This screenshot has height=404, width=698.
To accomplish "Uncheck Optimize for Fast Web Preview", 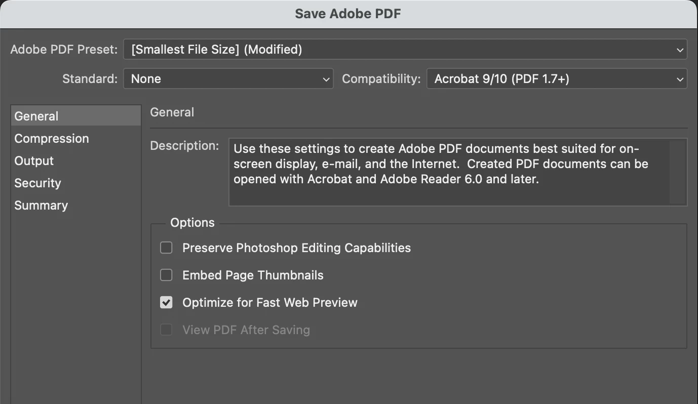I will 166,303.
